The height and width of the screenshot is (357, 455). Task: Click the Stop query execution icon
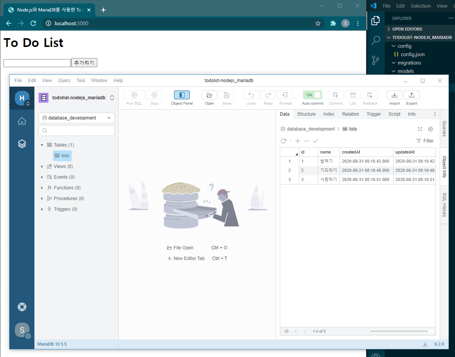click(154, 95)
